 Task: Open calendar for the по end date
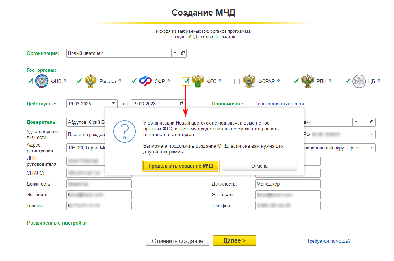(x=182, y=104)
